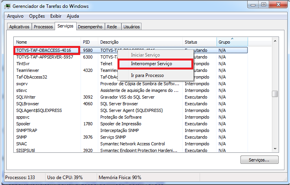Select the SQLBrowser service
The width and height of the screenshot is (290, 185).
coord(28,104)
